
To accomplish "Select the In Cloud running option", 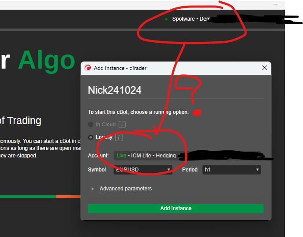I will (90, 124).
